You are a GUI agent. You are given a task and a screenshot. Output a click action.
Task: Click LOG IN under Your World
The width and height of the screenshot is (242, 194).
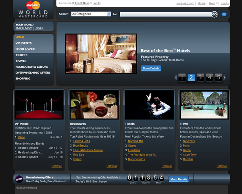pyautogui.click(x=38, y=28)
